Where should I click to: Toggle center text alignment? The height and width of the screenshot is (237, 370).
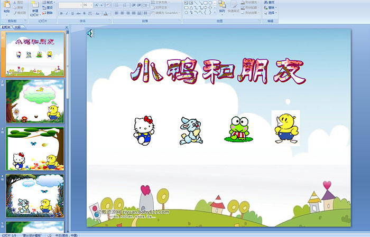122,13
